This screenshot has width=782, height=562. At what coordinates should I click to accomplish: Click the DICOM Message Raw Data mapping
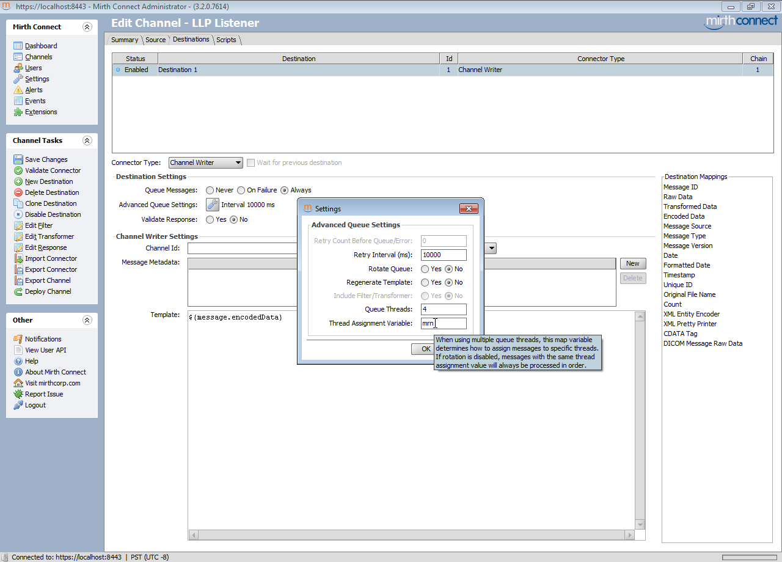(x=703, y=343)
